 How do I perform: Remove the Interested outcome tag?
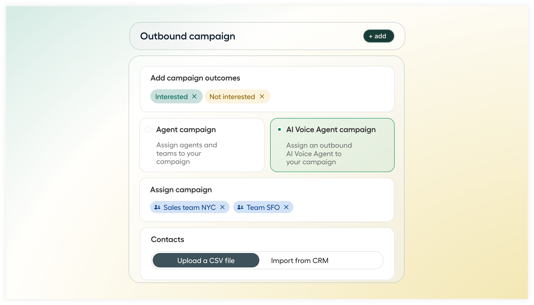pos(194,97)
